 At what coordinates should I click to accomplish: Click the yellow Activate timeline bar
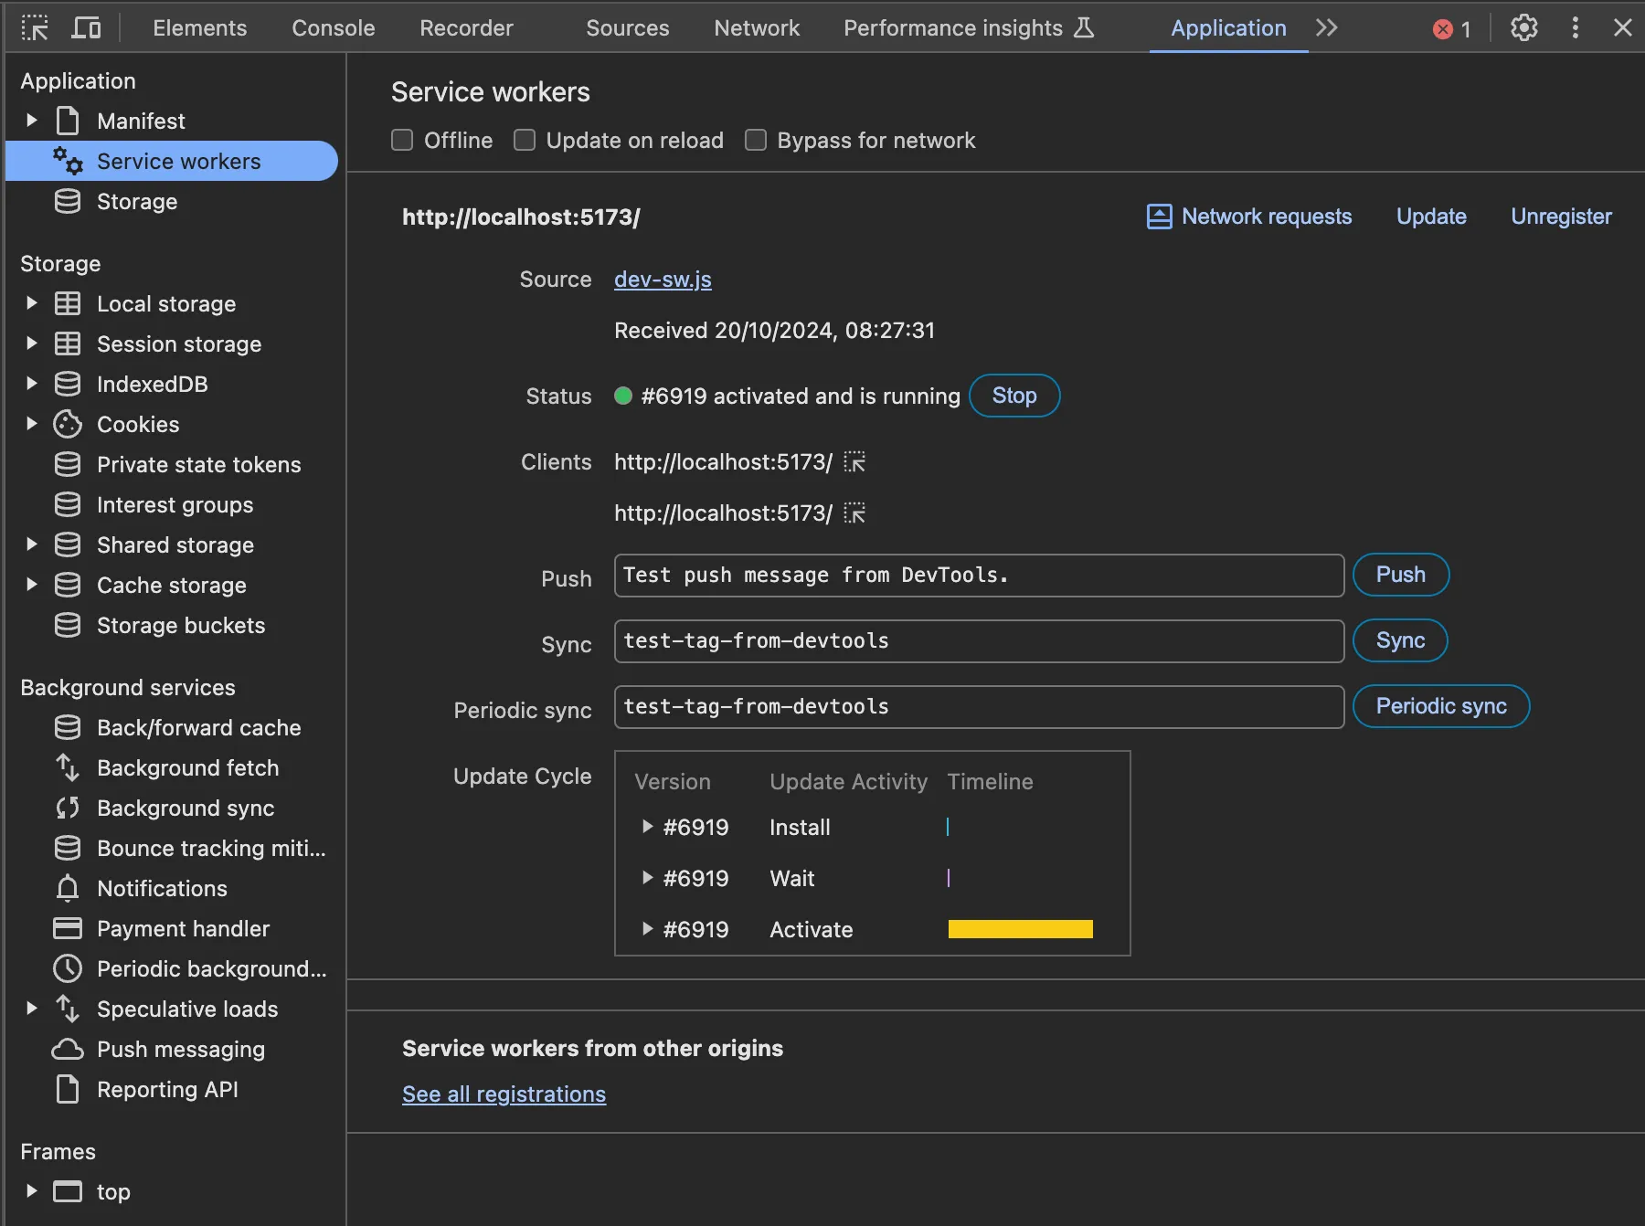point(1020,929)
